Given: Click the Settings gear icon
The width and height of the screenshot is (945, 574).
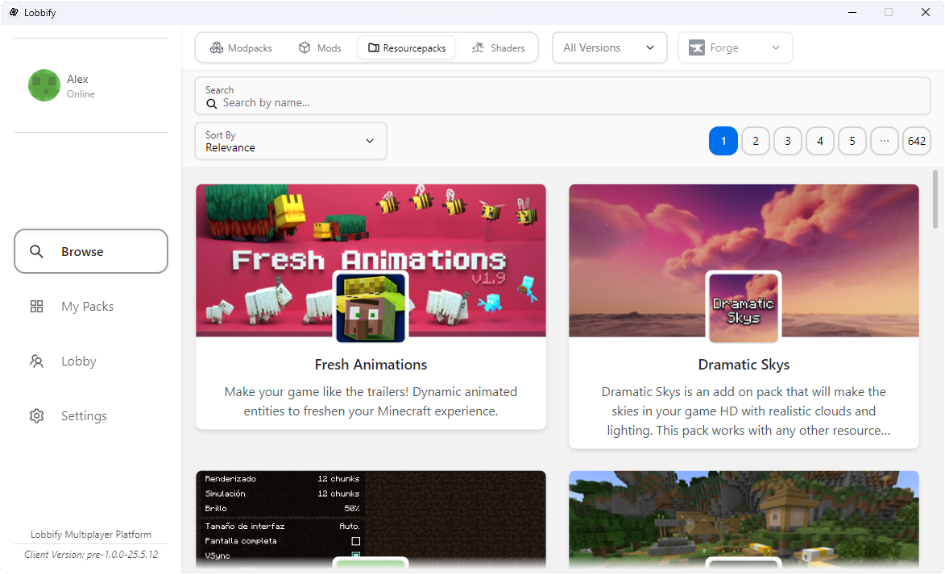Looking at the screenshot, I should click(x=37, y=416).
